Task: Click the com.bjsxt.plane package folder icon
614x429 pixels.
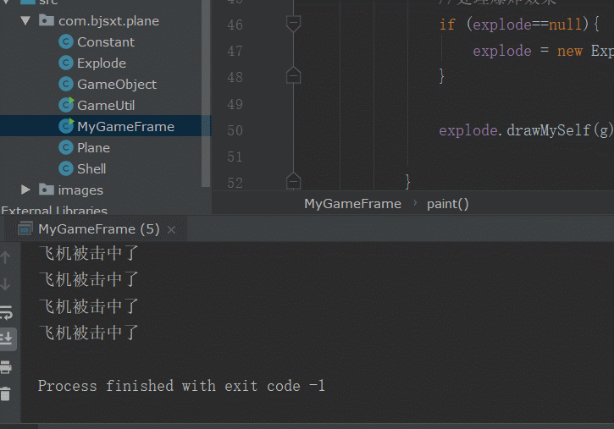Action: [47, 20]
